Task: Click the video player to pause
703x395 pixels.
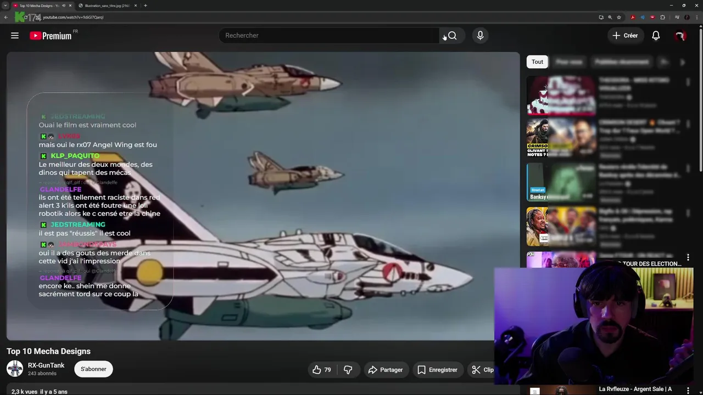Action: [x=263, y=196]
